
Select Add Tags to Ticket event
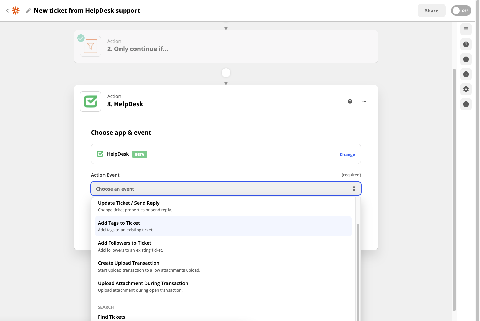[x=223, y=226]
